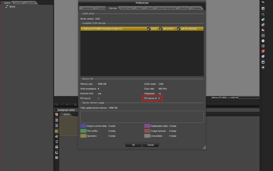Uncheck Active for GeForce GTX 880M
The image size is (273, 171).
coord(149,29)
